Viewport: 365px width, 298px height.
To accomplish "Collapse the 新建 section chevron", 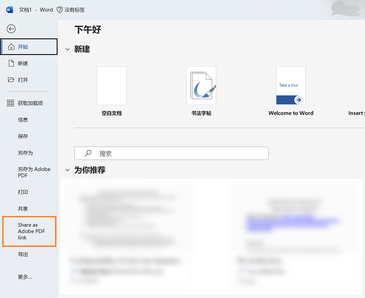I will coord(67,49).
